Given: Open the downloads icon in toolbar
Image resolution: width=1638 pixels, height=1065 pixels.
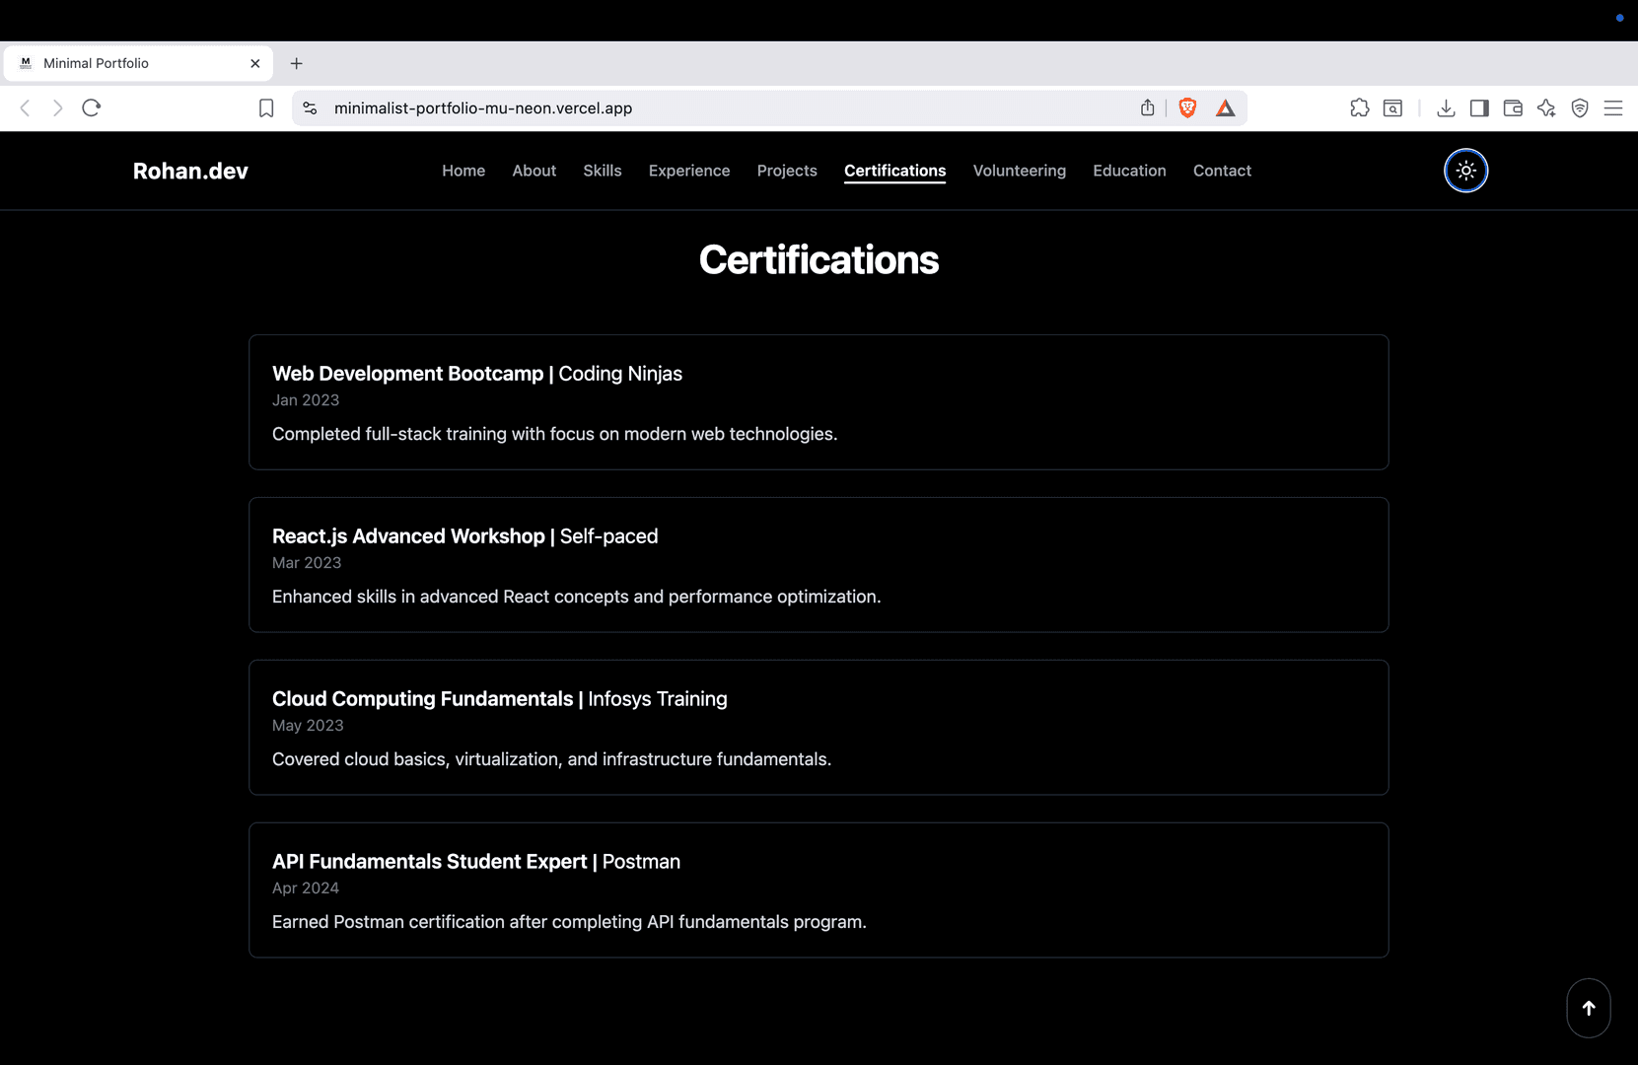Looking at the screenshot, I should 1446,108.
